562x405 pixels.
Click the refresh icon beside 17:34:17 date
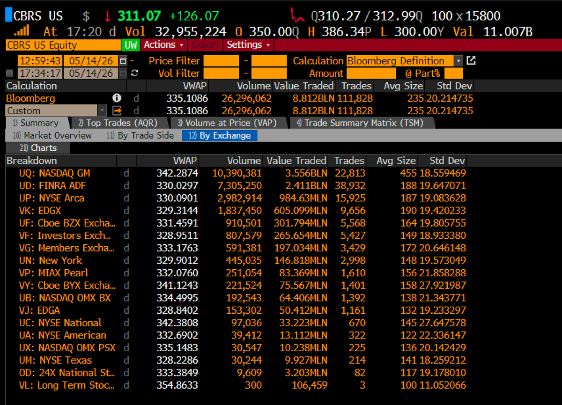pyautogui.click(x=135, y=74)
